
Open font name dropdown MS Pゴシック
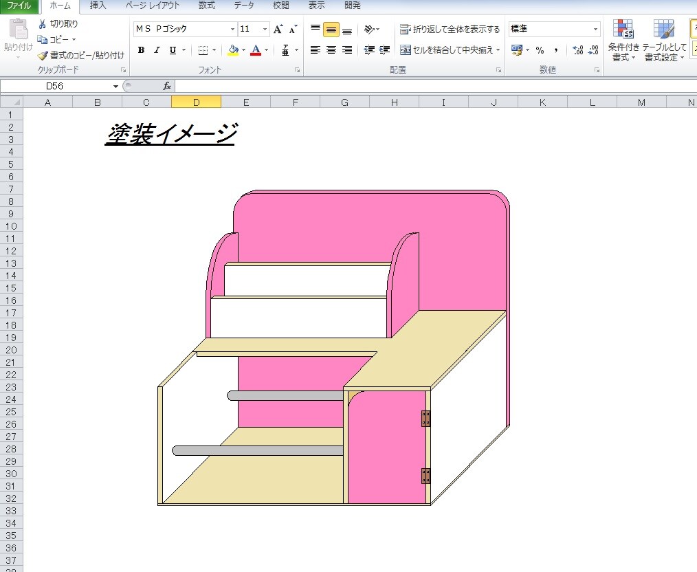coord(232,30)
